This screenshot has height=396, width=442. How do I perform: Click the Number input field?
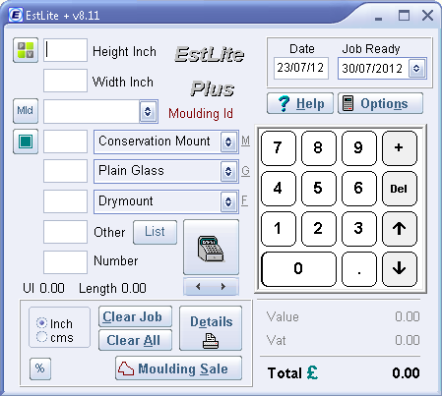pos(65,262)
